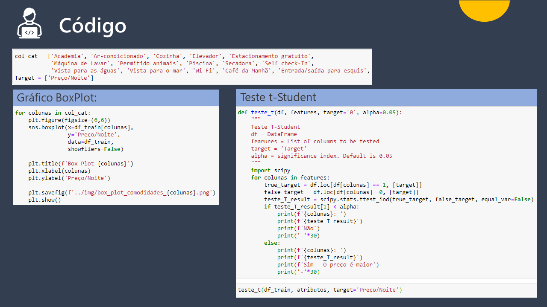The height and width of the screenshot is (307, 547).
Task: Click the plt.savefig box_plot_comodidades line
Action: click(x=122, y=192)
